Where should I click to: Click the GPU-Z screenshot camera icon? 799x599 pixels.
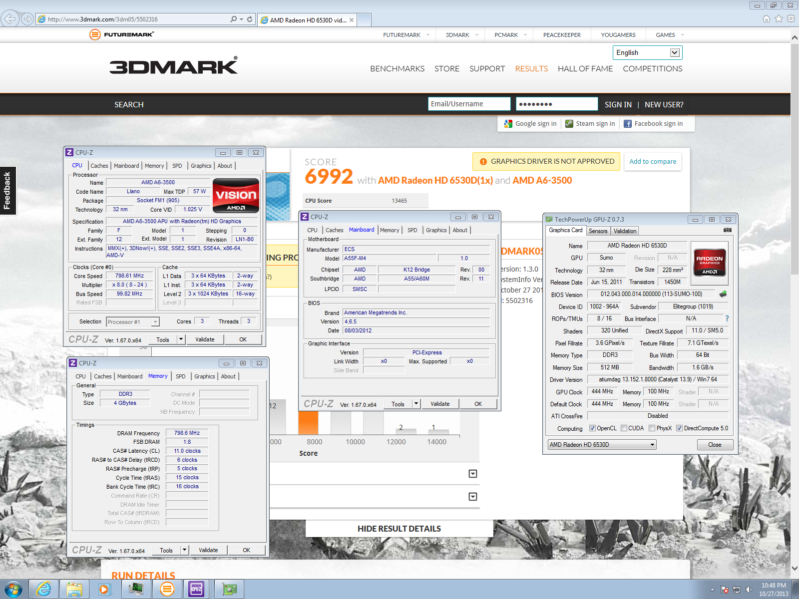pyautogui.click(x=728, y=230)
